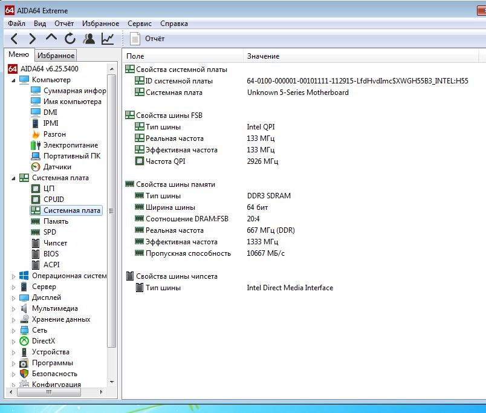Open the Датчики sensor item

click(x=57, y=167)
